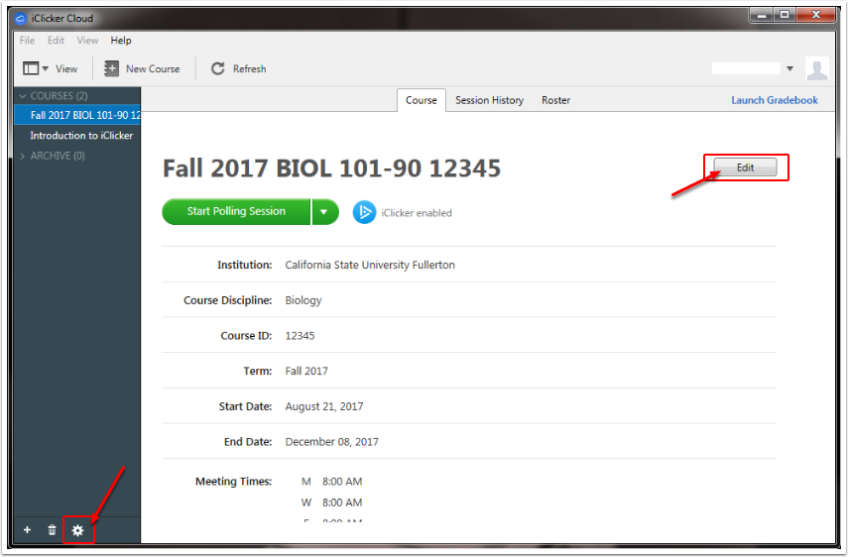Click the Institution: label
This screenshot has height=557, width=848.
coord(244,265)
